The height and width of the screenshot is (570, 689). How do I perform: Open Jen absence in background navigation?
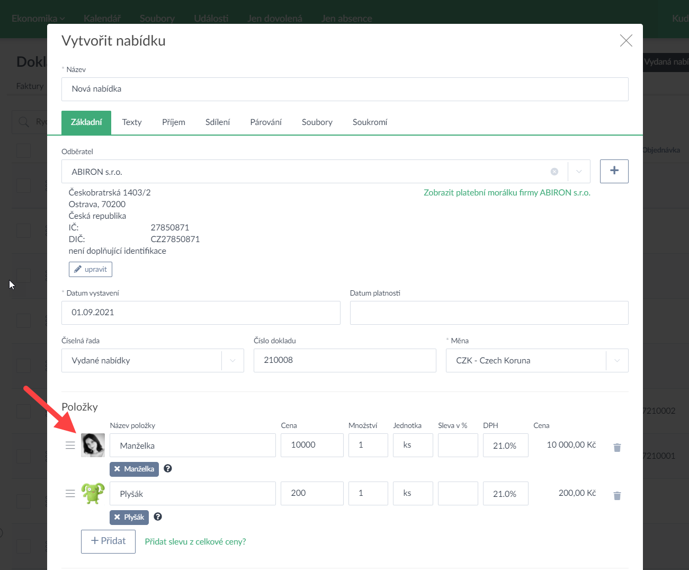[x=347, y=19]
